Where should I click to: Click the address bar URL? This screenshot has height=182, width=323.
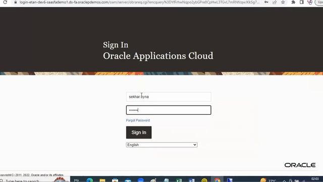pos(139,2)
